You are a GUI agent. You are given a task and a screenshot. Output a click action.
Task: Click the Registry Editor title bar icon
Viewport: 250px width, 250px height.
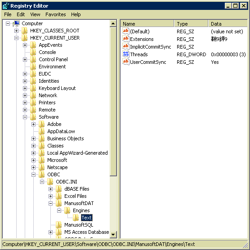click(6, 6)
